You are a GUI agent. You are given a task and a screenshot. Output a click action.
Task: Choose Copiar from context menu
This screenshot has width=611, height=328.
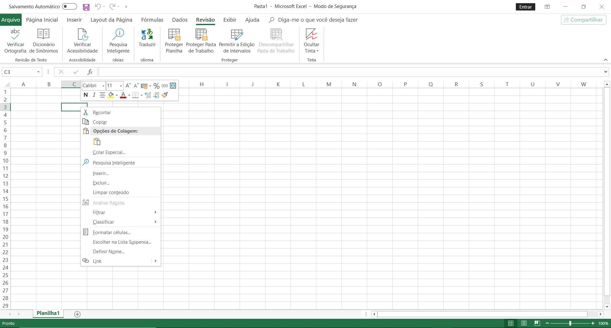click(121, 122)
